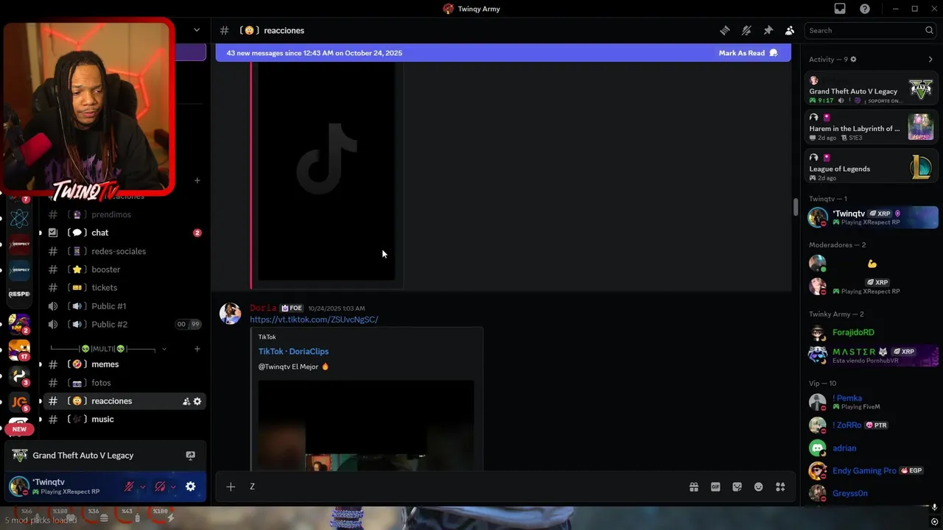Add channel to MULTI category plus

pos(197,349)
